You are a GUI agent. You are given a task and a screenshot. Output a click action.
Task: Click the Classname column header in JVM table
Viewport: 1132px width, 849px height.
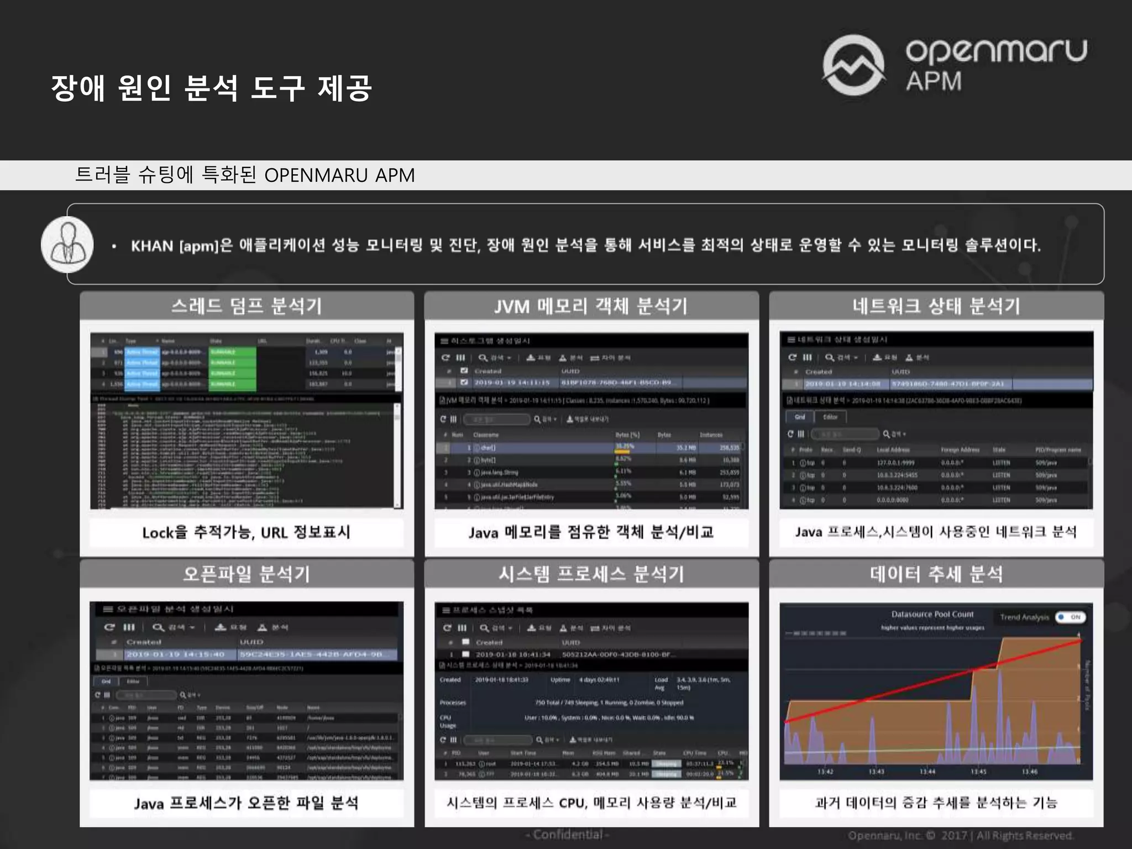tap(486, 435)
